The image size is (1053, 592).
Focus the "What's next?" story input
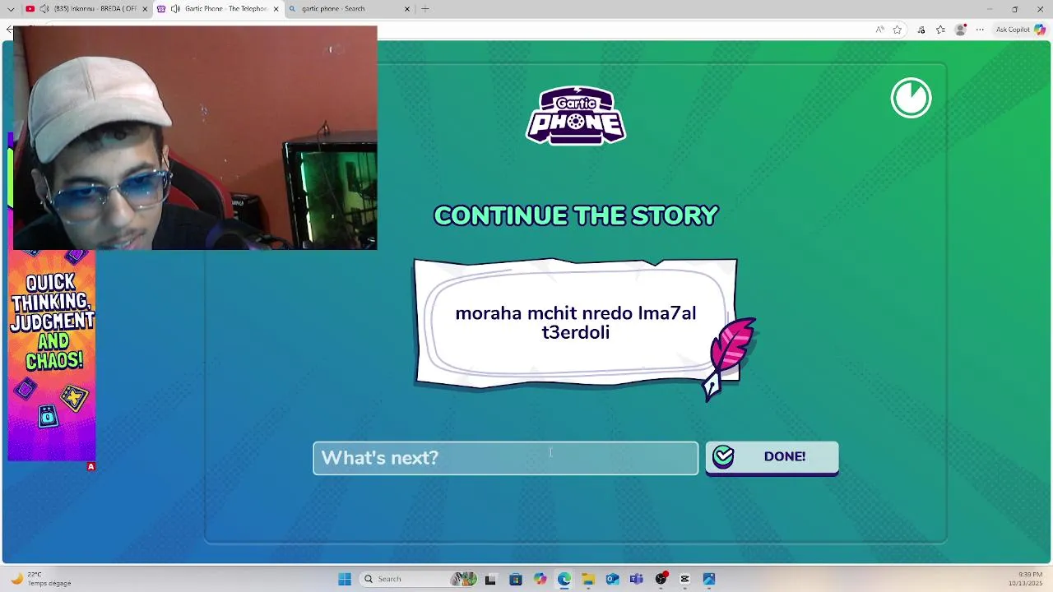click(x=505, y=458)
